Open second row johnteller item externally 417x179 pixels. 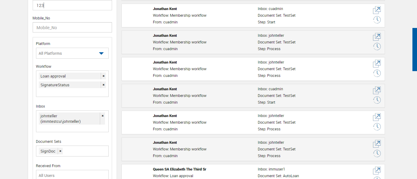coord(377,37)
